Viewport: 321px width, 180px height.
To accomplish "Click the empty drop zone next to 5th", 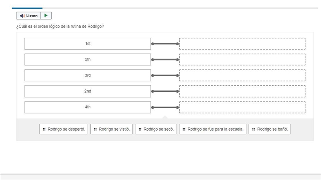I will click(x=242, y=59).
